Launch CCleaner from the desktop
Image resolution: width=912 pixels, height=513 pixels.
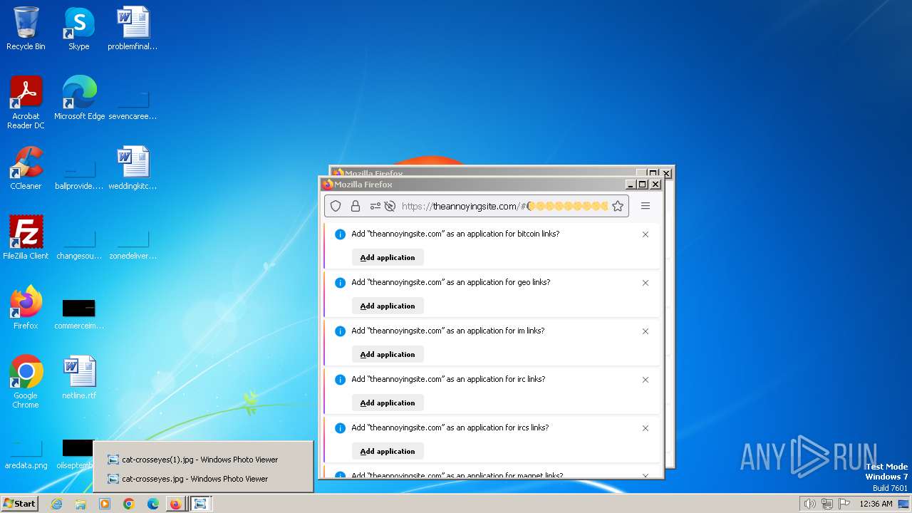coord(26,168)
